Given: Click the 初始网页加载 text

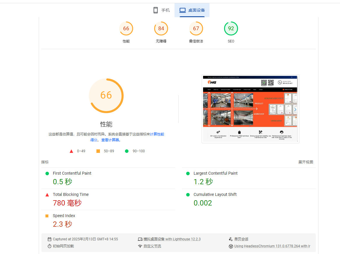Looking at the screenshot, I should (63, 246).
